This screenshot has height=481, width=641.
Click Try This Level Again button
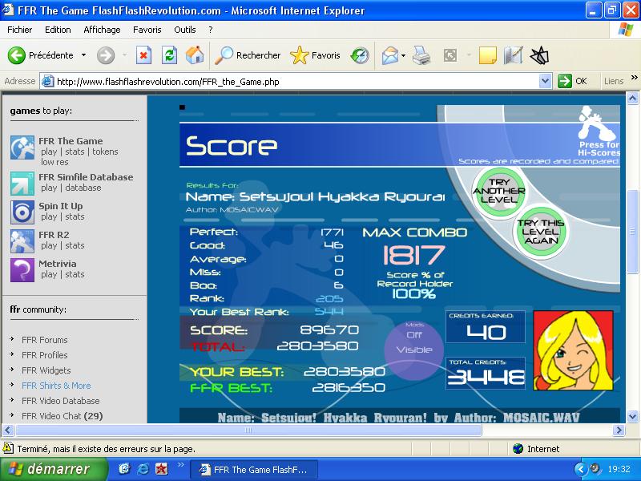point(541,232)
